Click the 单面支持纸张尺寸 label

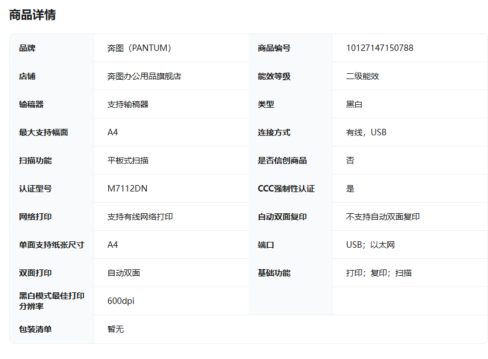pos(51,245)
